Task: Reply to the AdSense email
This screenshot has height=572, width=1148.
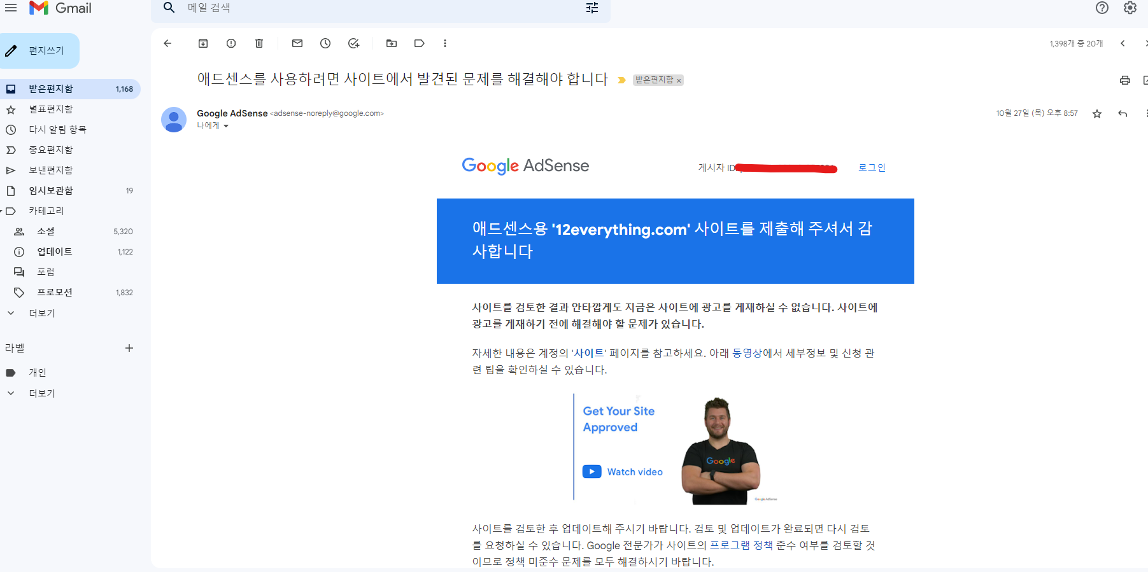Action: point(1123,113)
